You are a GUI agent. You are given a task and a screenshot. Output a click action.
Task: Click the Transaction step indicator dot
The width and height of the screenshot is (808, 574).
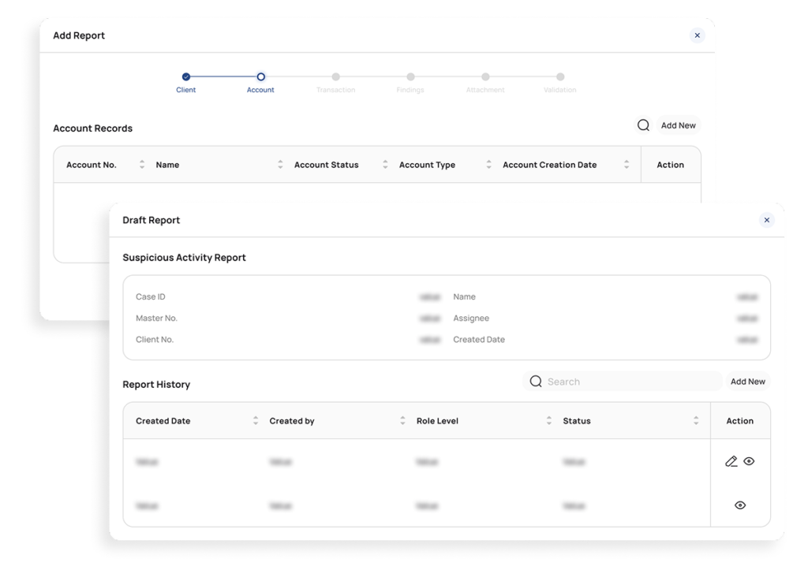point(335,78)
